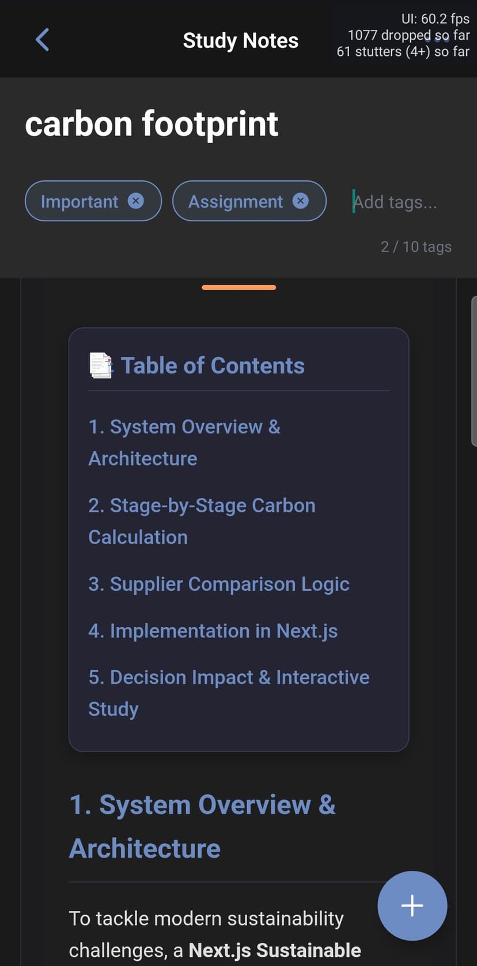Screen dimensions: 477x966
Task: Open System Overview & Architecture contents link
Action: point(184,443)
